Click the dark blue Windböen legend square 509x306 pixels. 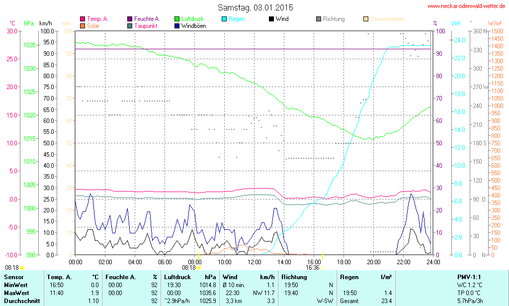178,25
